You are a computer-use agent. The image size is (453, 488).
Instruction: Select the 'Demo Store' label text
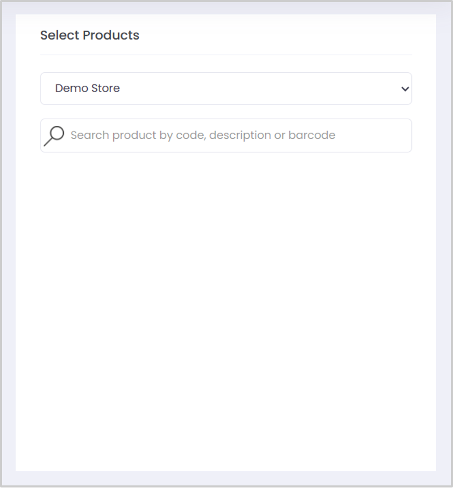(x=87, y=88)
